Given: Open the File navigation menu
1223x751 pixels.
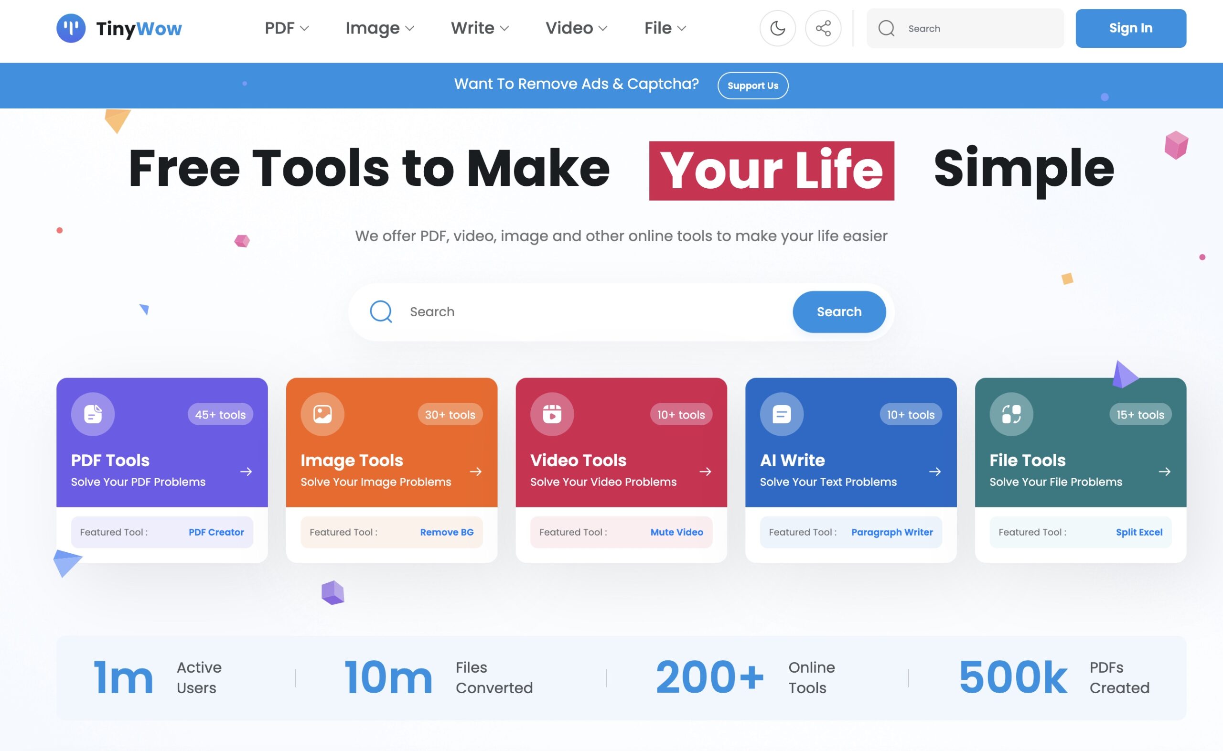Looking at the screenshot, I should (x=665, y=28).
